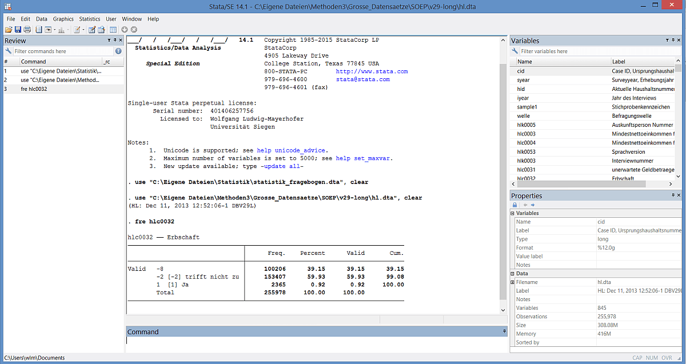Open the 'help unicode_advice' link

tap(292, 150)
